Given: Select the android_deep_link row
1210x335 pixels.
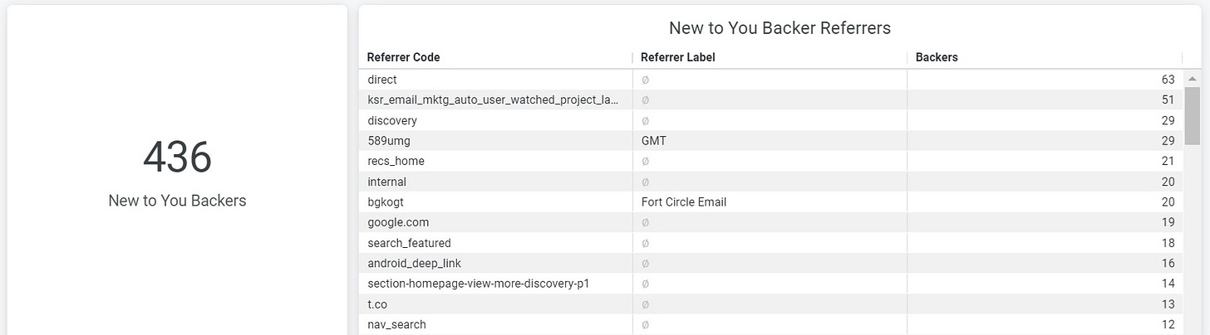Looking at the screenshot, I should [x=771, y=263].
